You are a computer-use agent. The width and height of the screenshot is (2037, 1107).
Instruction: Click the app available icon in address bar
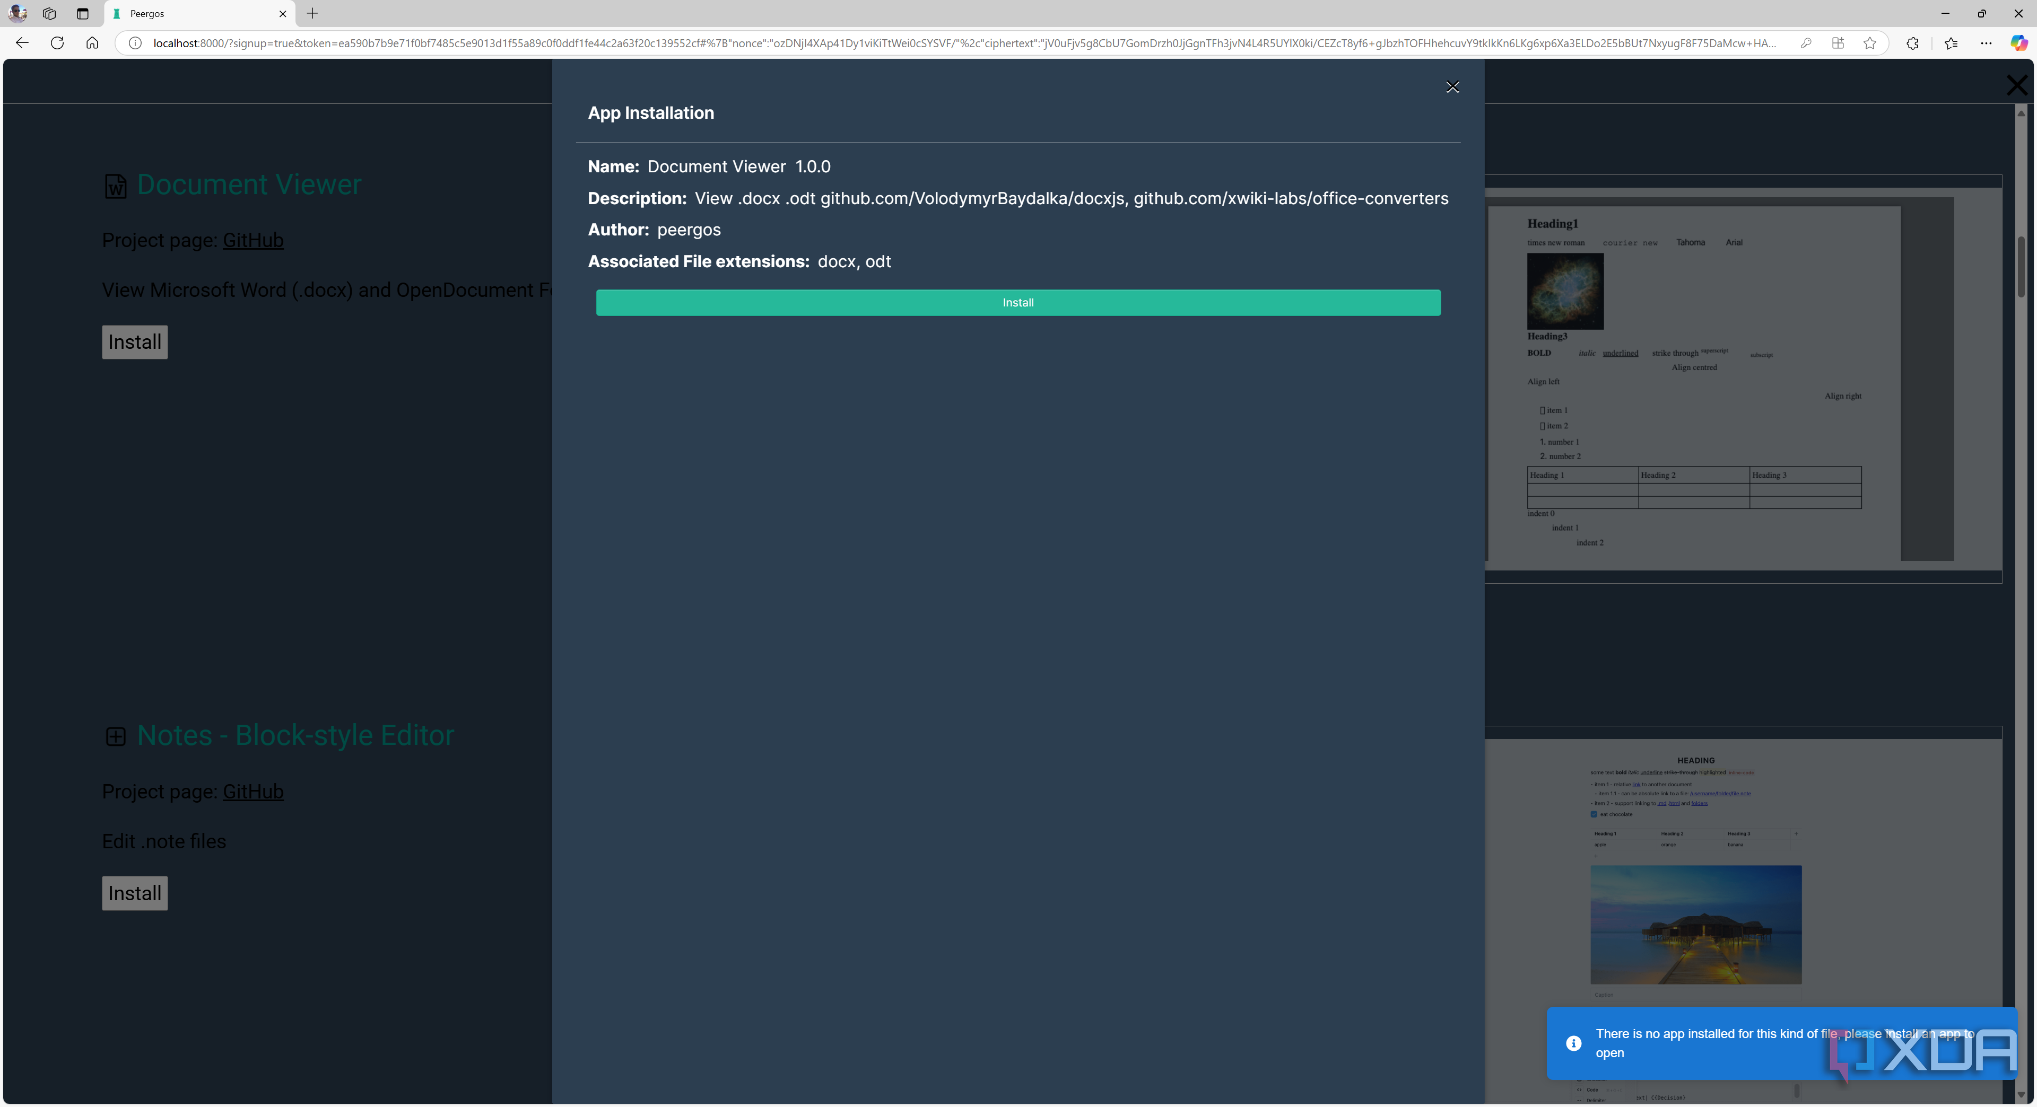1838,42
